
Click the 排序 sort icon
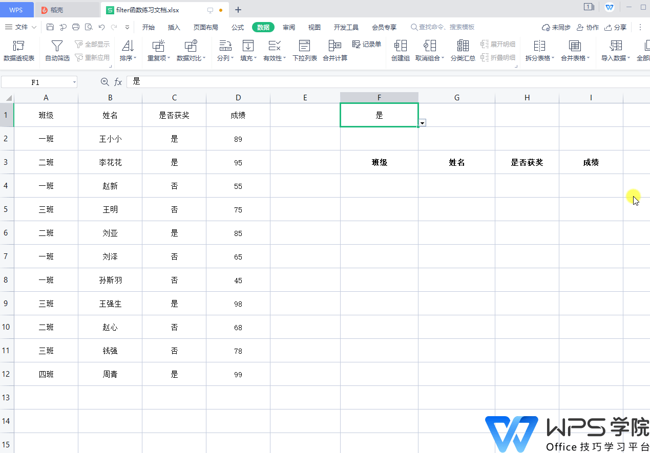coord(128,46)
